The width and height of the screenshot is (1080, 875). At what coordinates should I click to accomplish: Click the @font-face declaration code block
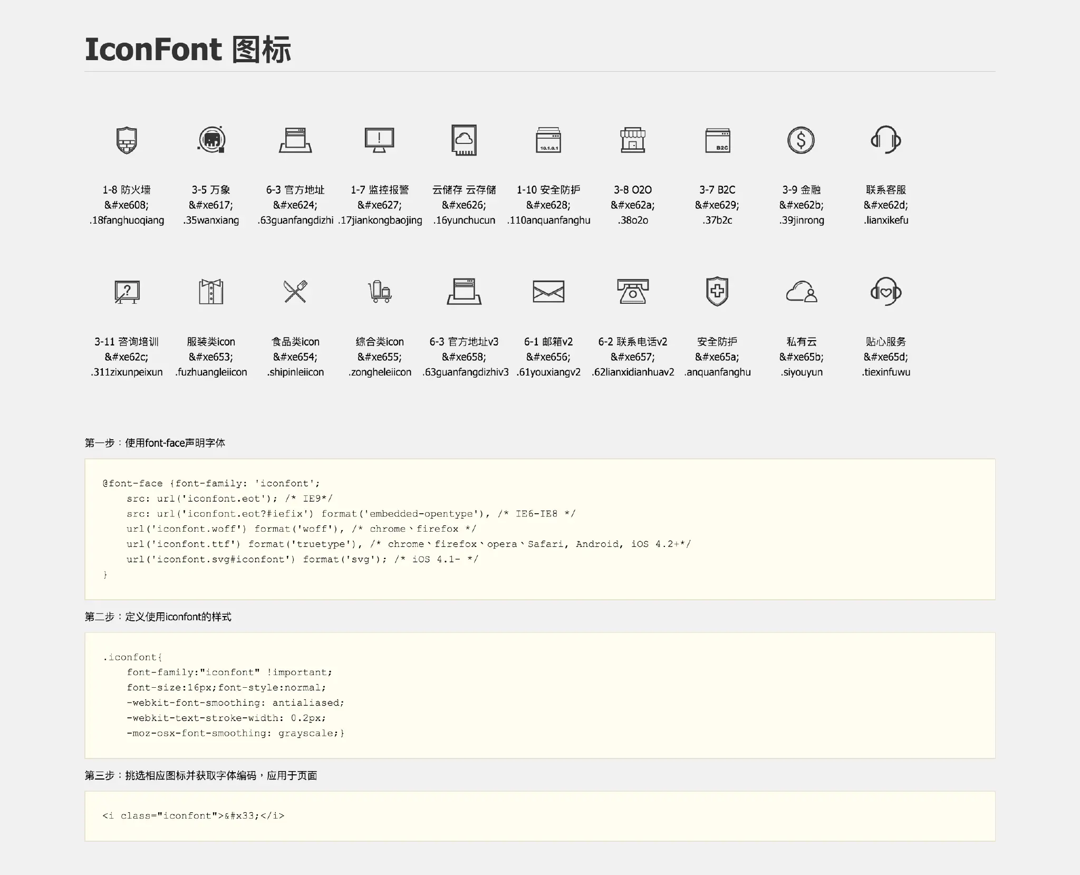pos(539,529)
